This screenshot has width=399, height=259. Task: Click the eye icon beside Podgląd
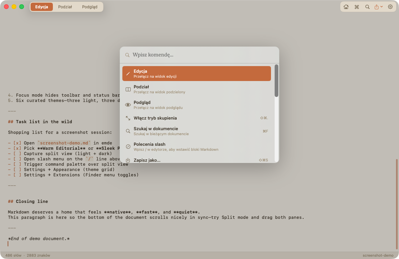pyautogui.click(x=128, y=105)
